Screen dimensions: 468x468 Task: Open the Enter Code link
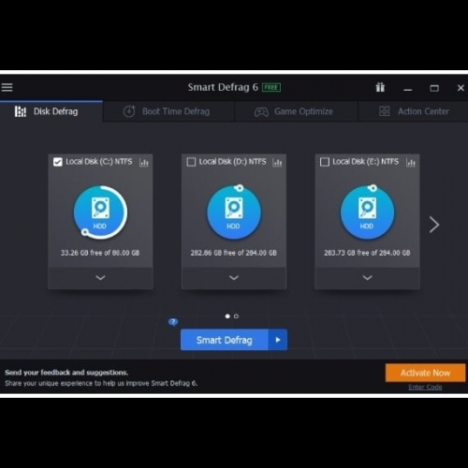(425, 388)
